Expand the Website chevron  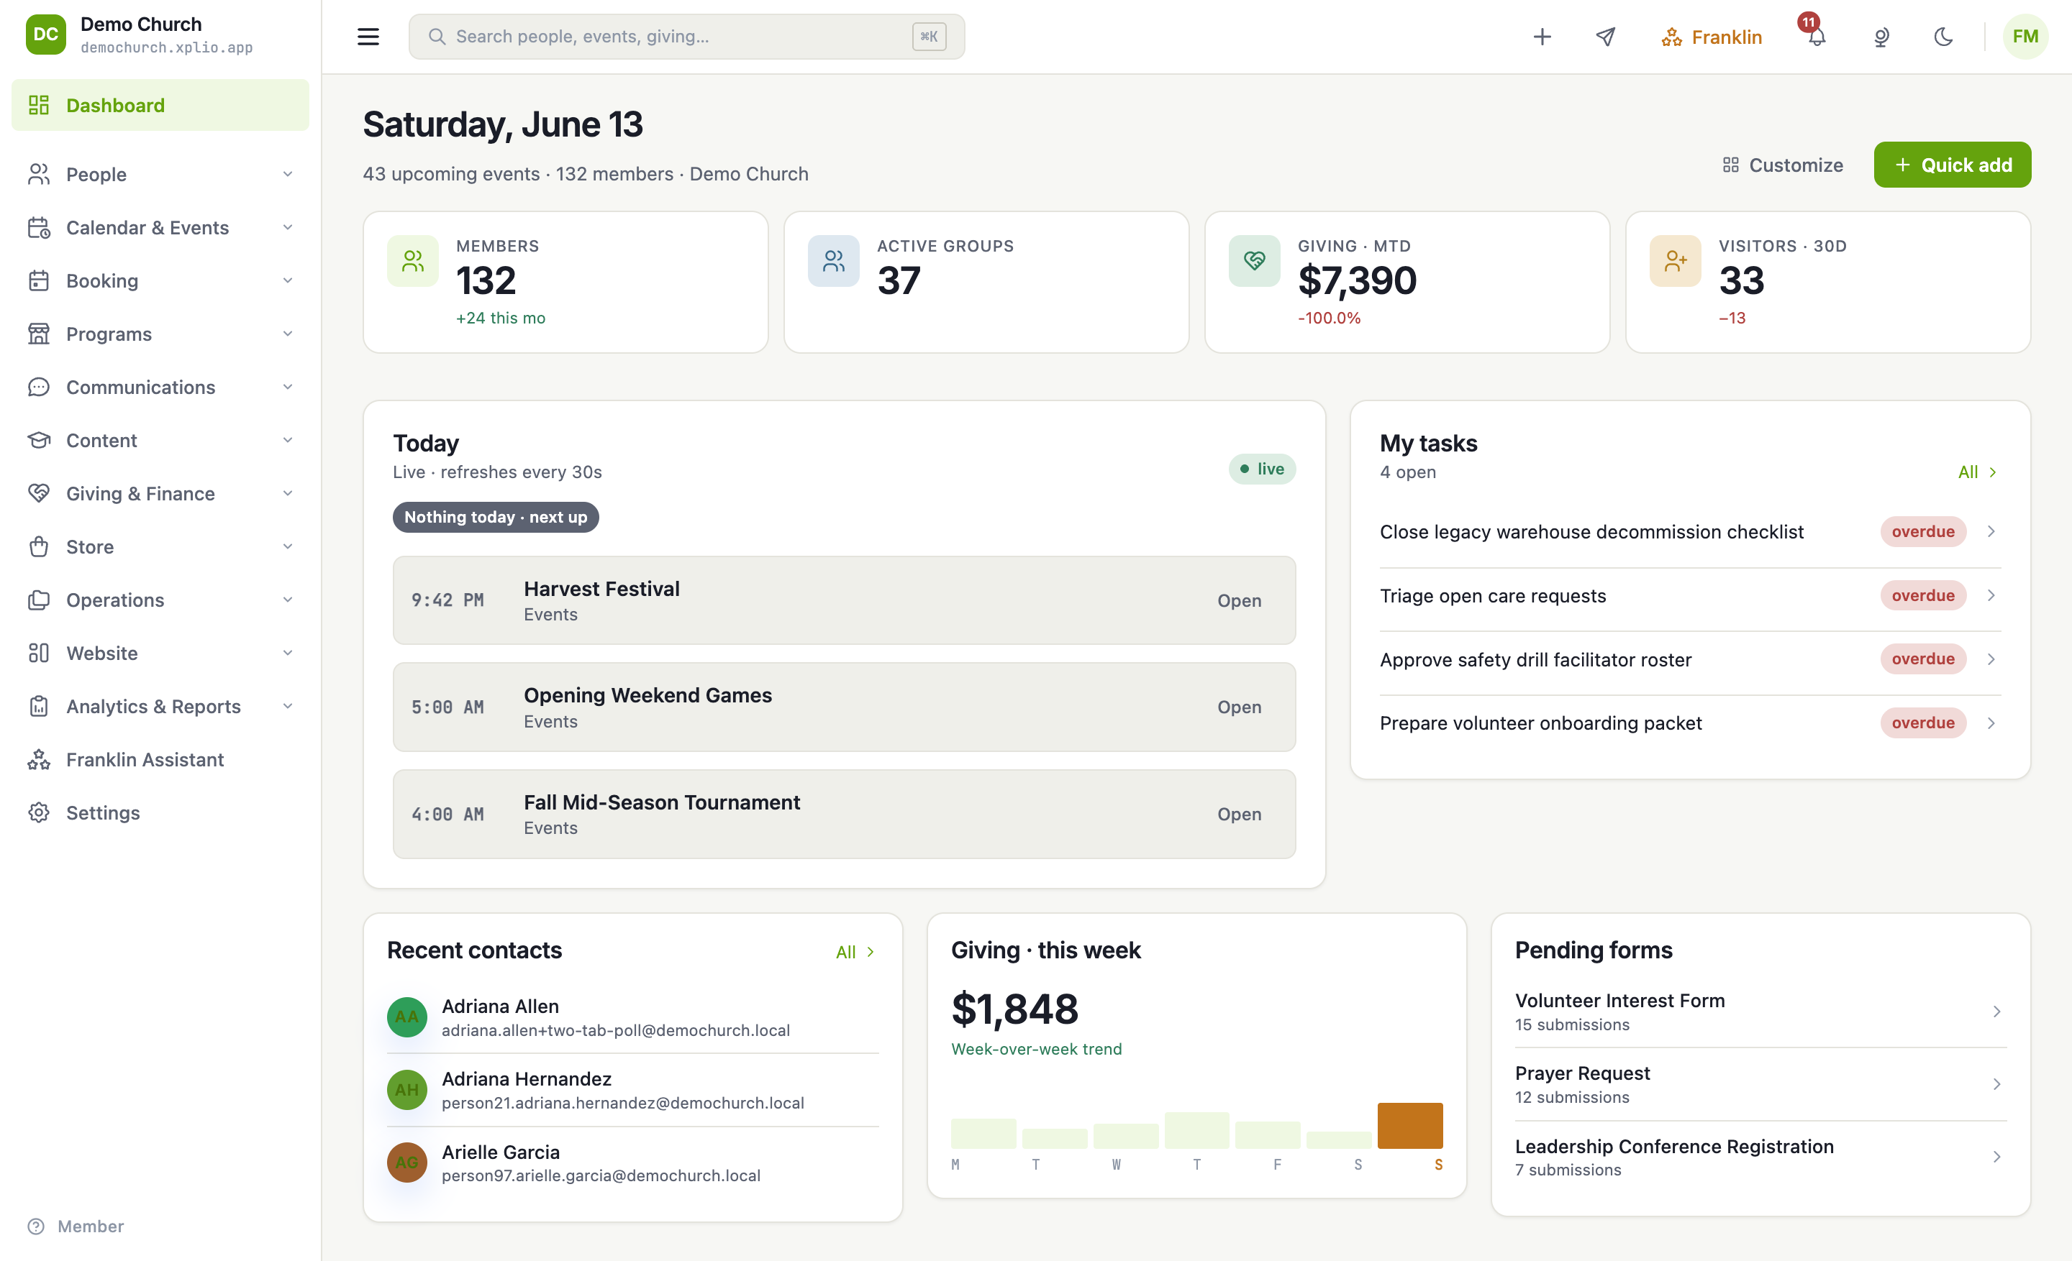click(288, 653)
